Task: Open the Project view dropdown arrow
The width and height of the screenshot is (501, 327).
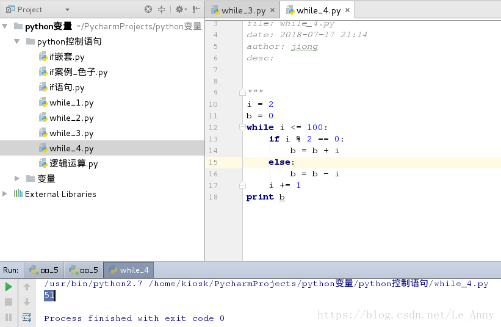Action: coord(67,10)
